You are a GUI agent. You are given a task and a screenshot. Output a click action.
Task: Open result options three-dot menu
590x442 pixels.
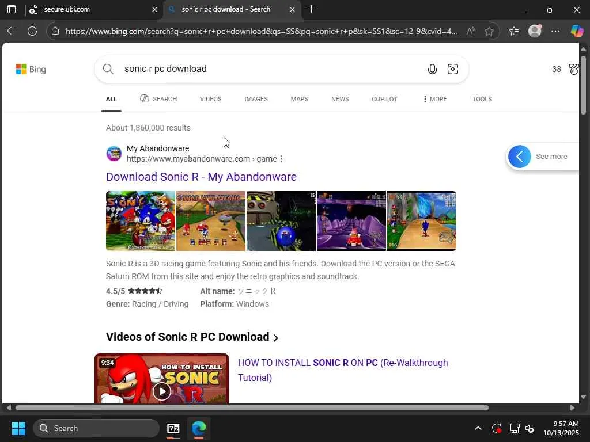[281, 159]
